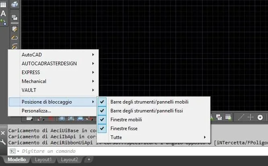Click the white crop frame icon
This screenshot has width=268, height=166.
(71, 118)
